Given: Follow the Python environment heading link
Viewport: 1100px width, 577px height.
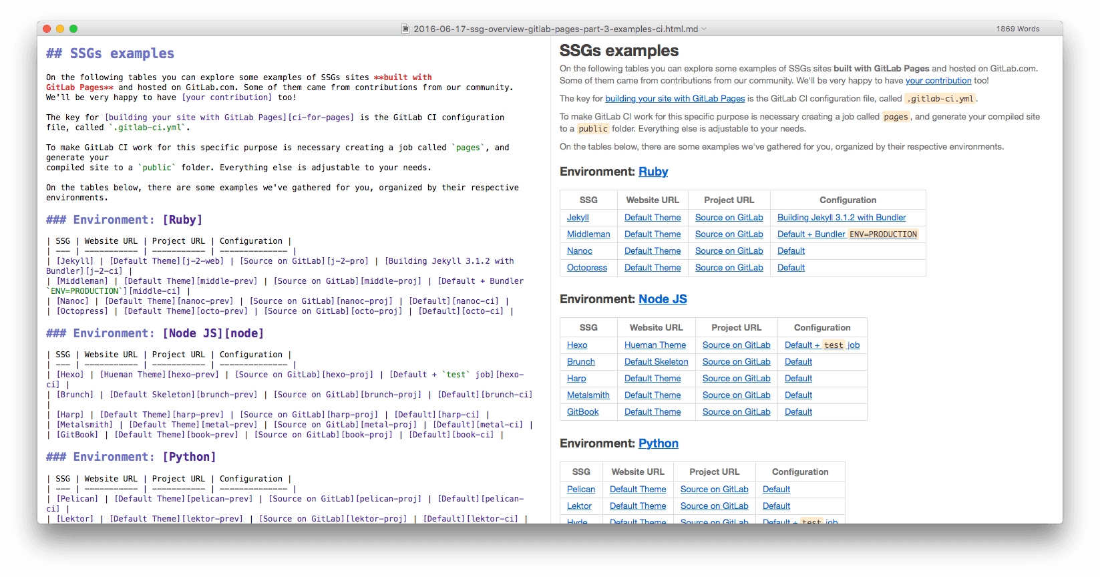Looking at the screenshot, I should click(659, 443).
